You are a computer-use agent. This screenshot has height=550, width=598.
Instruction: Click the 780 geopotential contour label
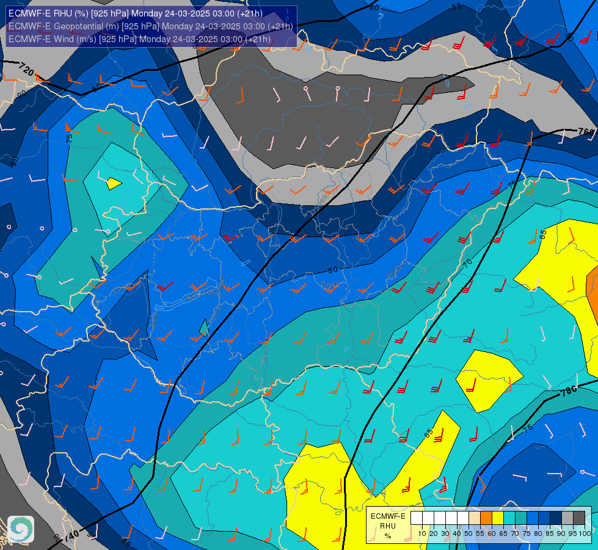[569, 391]
